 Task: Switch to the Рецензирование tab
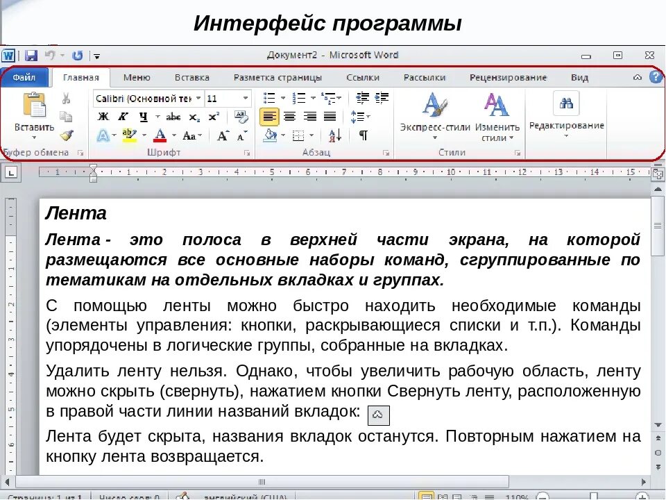[x=508, y=77]
